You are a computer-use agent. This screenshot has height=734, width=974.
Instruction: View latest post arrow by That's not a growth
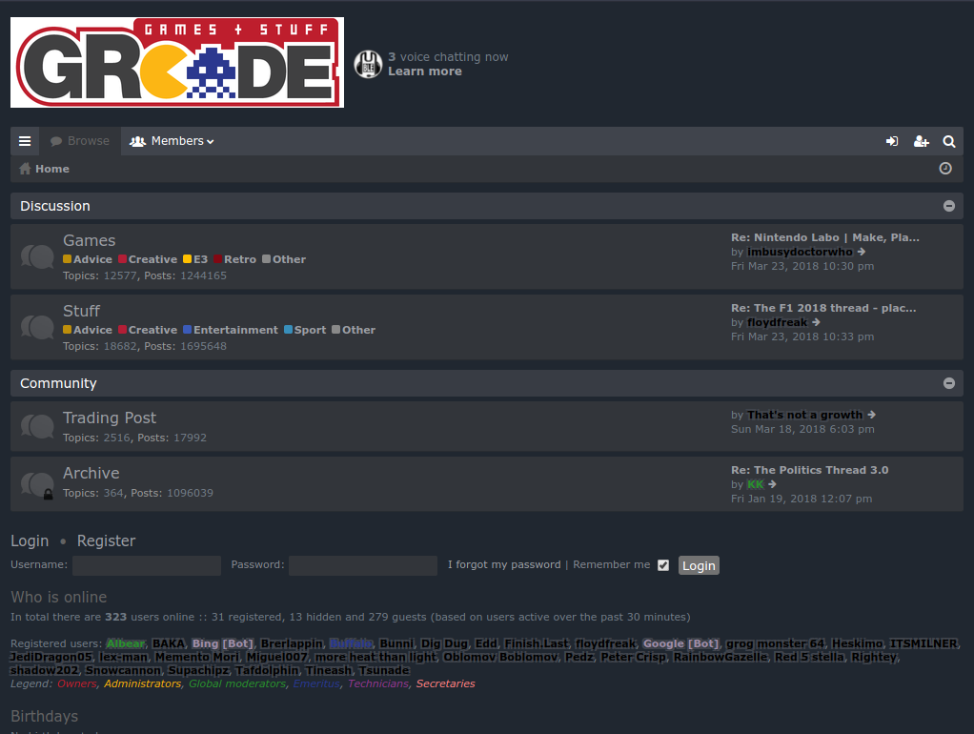tap(871, 415)
